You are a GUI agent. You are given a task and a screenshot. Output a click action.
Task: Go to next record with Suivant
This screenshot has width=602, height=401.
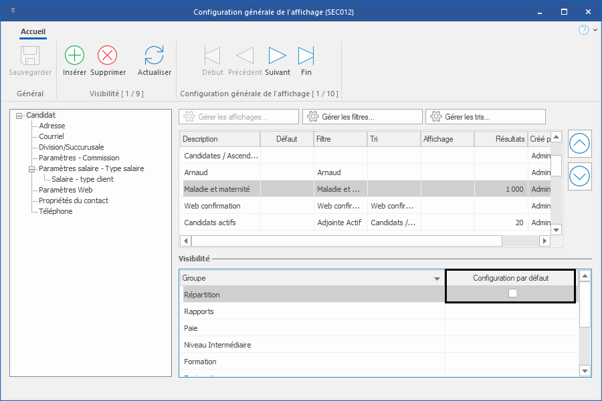[x=278, y=55]
